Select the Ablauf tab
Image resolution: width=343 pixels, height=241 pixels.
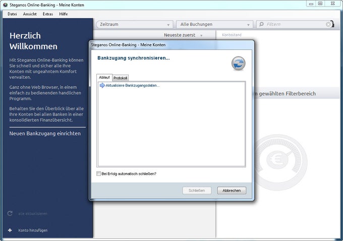(104, 78)
